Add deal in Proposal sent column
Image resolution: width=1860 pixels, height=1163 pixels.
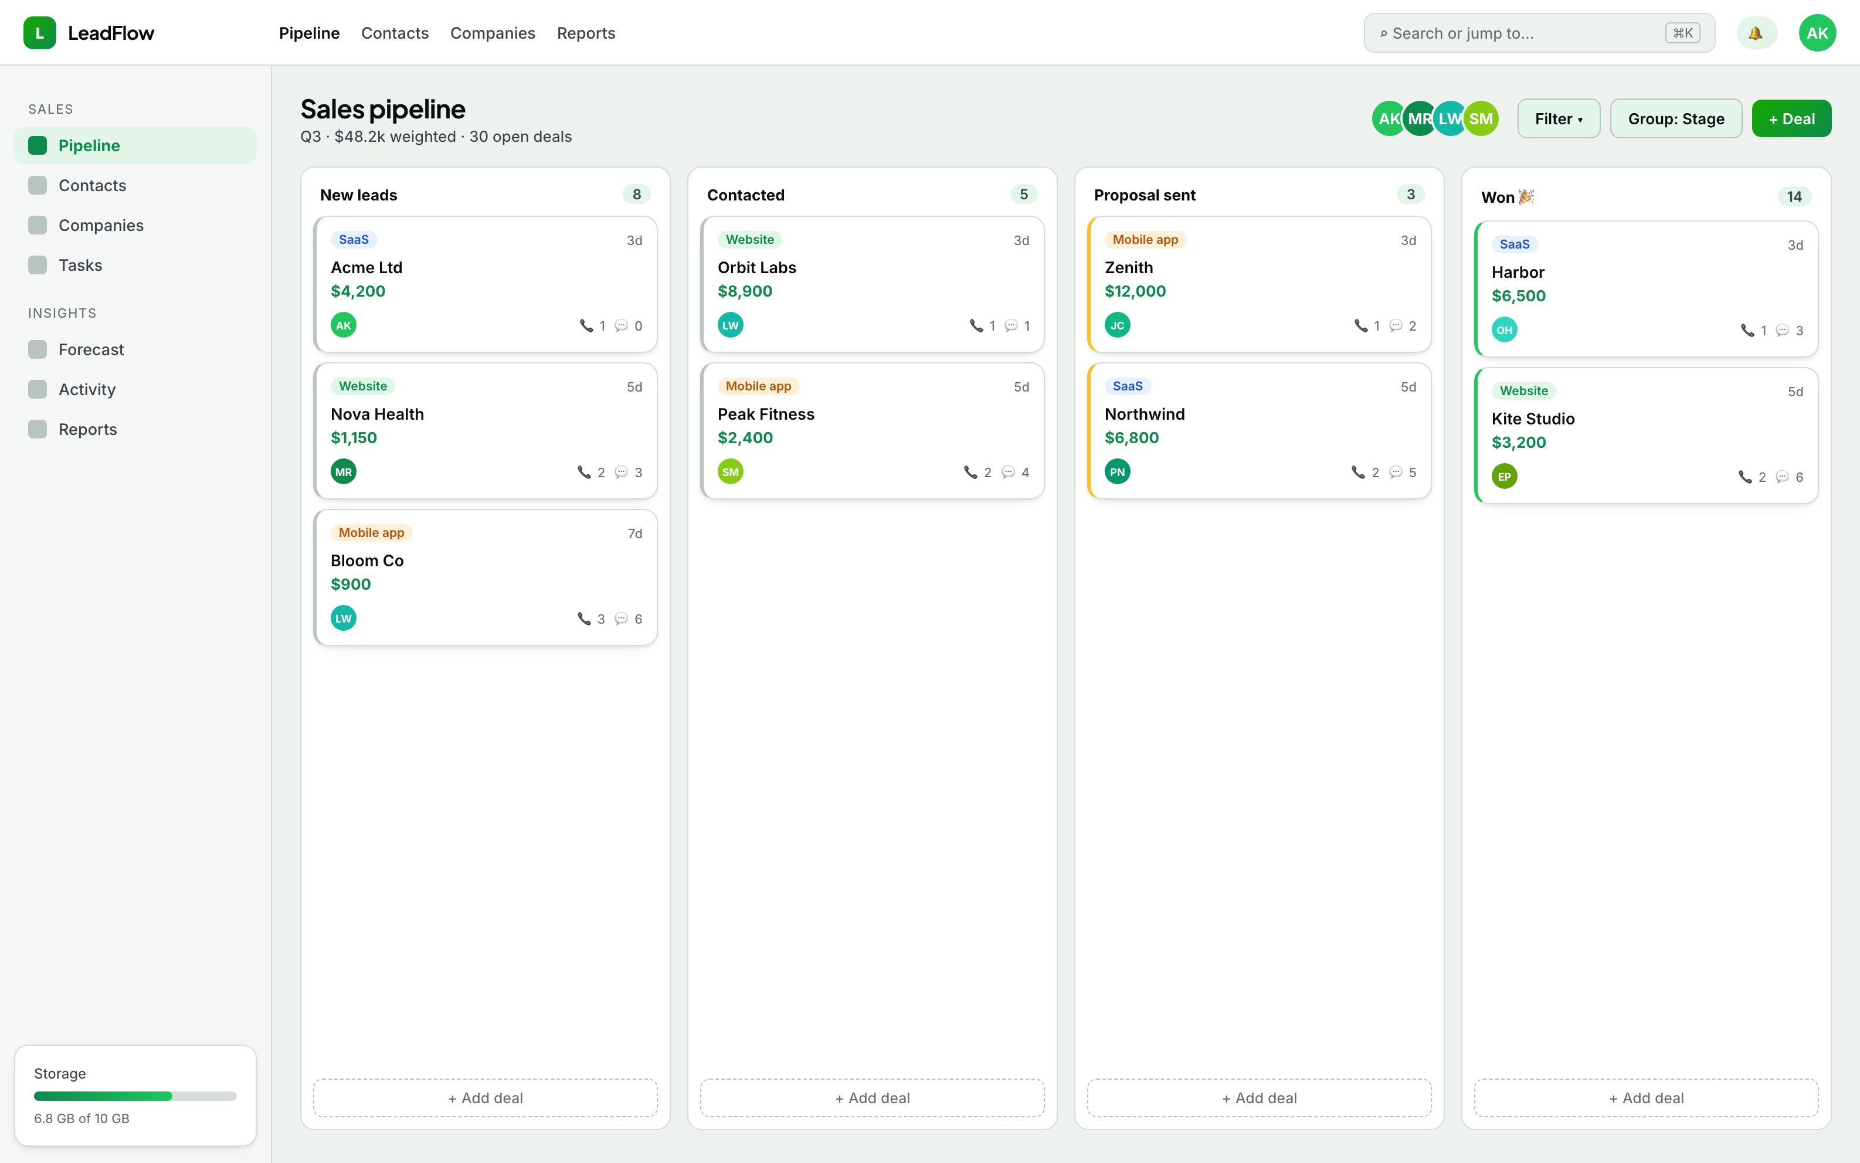(x=1259, y=1097)
